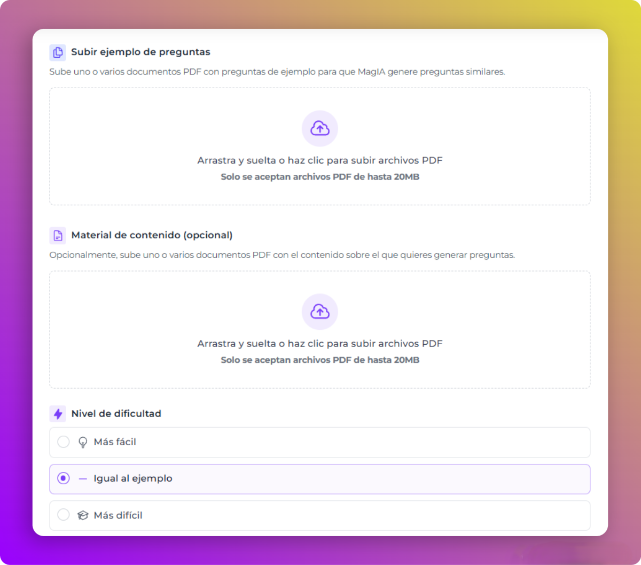Click the lightbulb icon on the "Más fácil" option
The height and width of the screenshot is (565, 641).
[x=82, y=442]
